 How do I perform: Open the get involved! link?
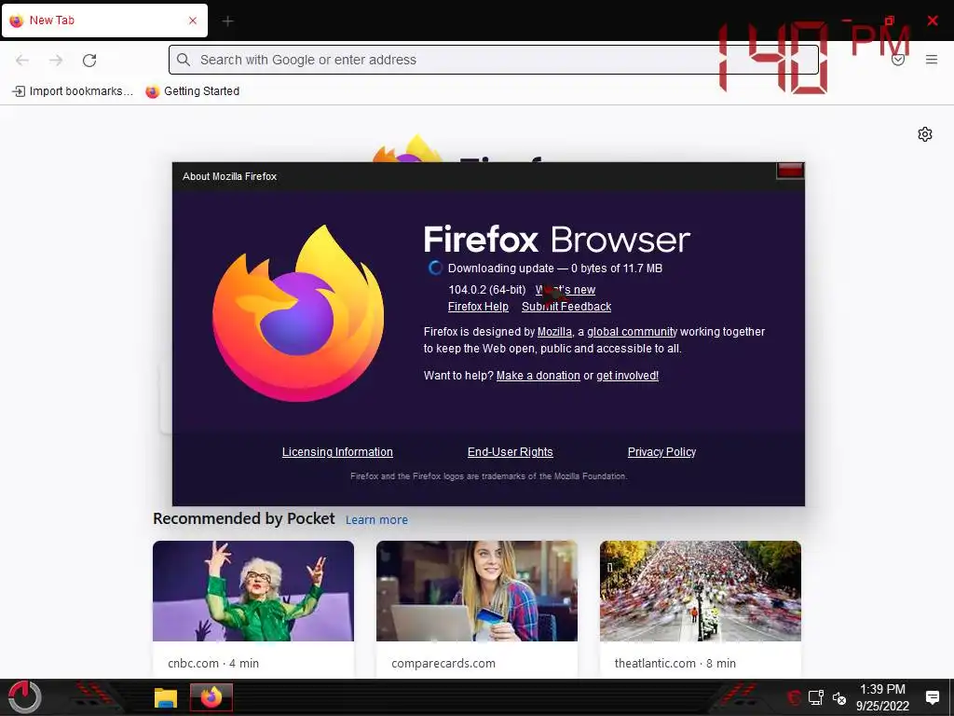point(627,376)
